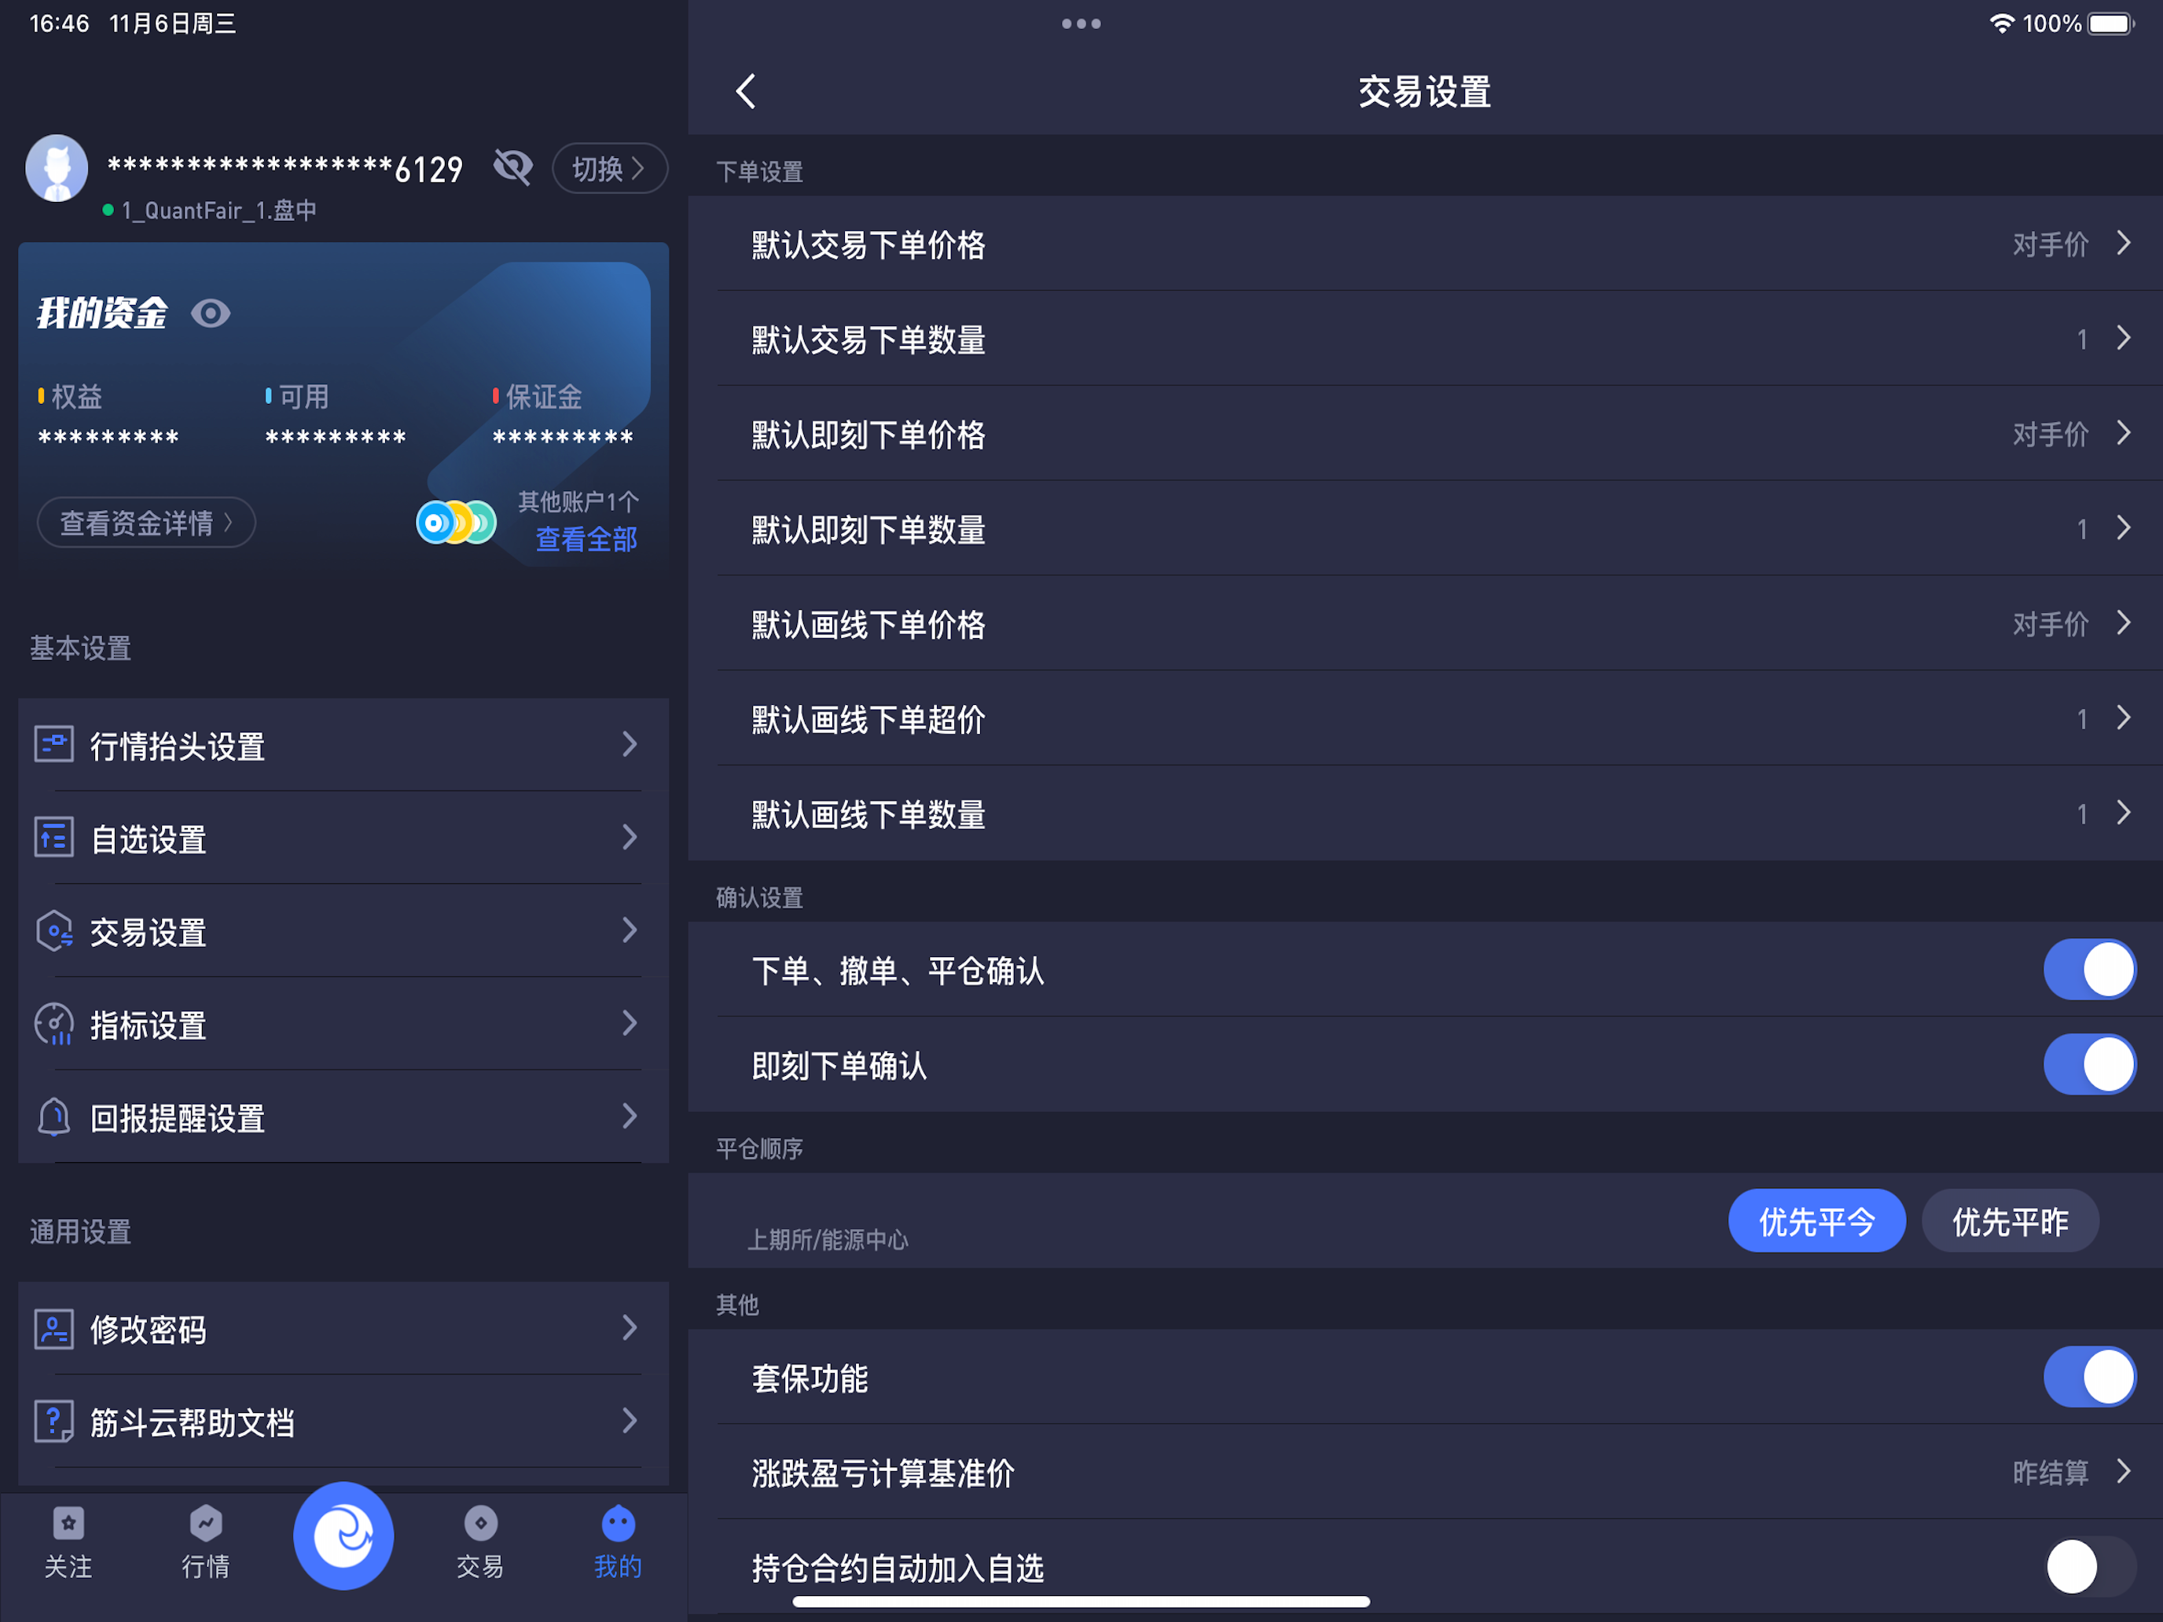Open 行情抬头设置 menu item
Screen dimensions: 2163x1622
343,744
